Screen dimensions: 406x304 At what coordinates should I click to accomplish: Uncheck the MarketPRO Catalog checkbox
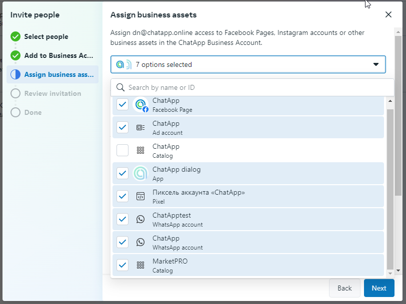coord(122,265)
